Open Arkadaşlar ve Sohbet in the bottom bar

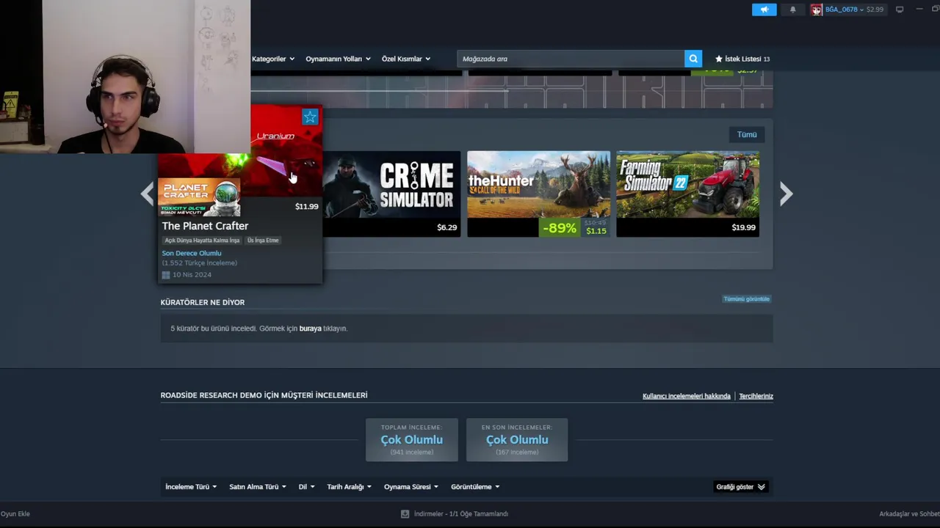coord(909,514)
